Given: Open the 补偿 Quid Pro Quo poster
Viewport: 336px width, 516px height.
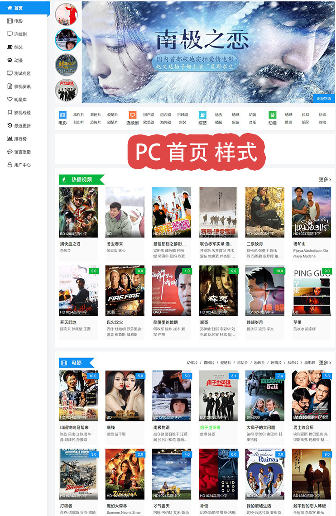Looking at the screenshot, I should [218, 474].
